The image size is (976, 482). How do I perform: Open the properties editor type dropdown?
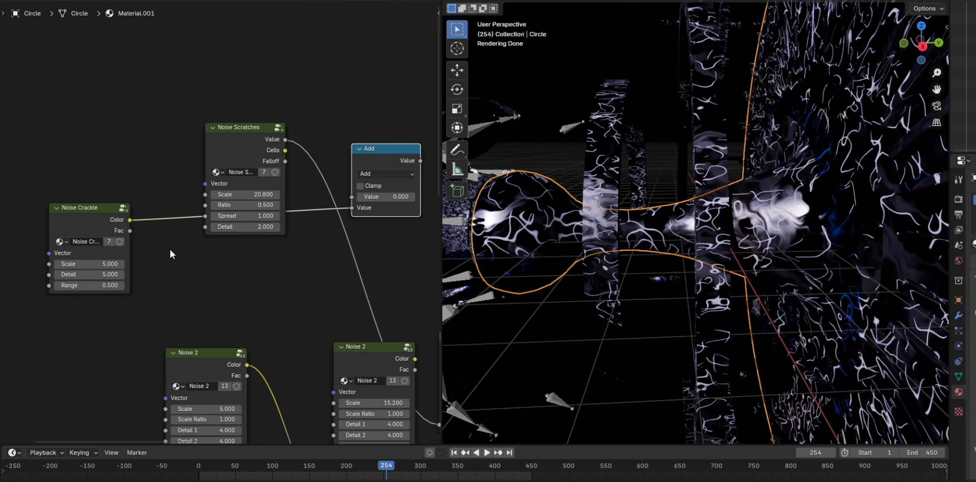tap(963, 161)
